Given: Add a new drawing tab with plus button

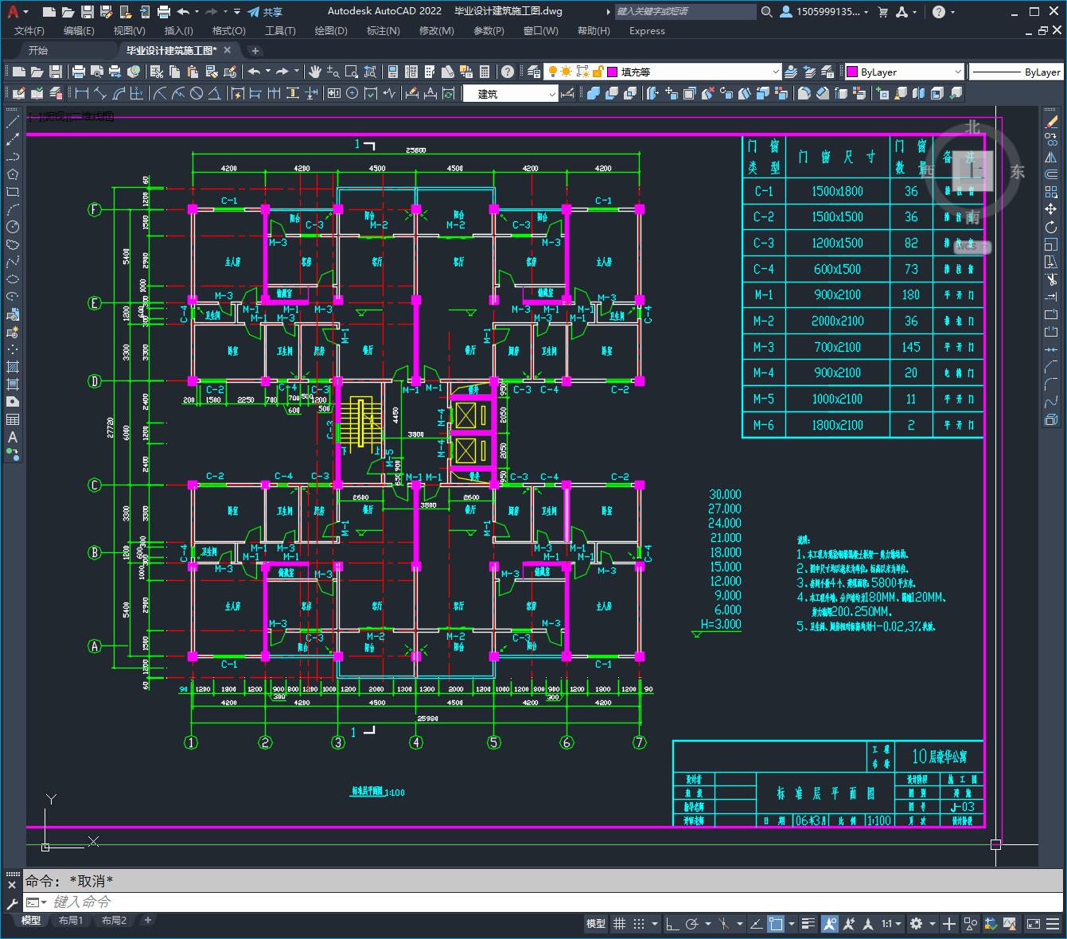Looking at the screenshot, I should pyautogui.click(x=255, y=50).
